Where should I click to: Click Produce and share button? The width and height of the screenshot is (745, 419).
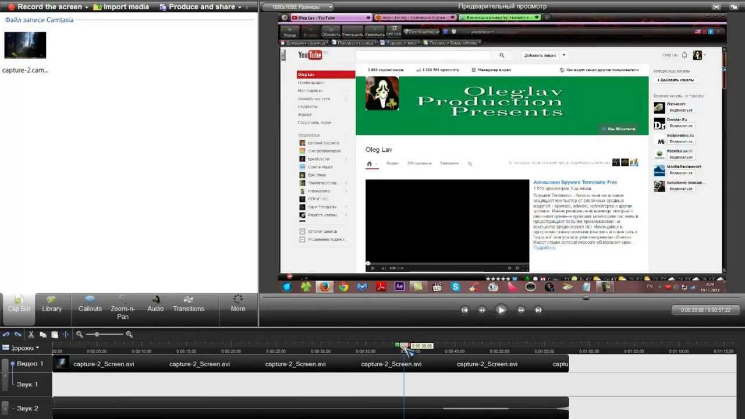197,7
